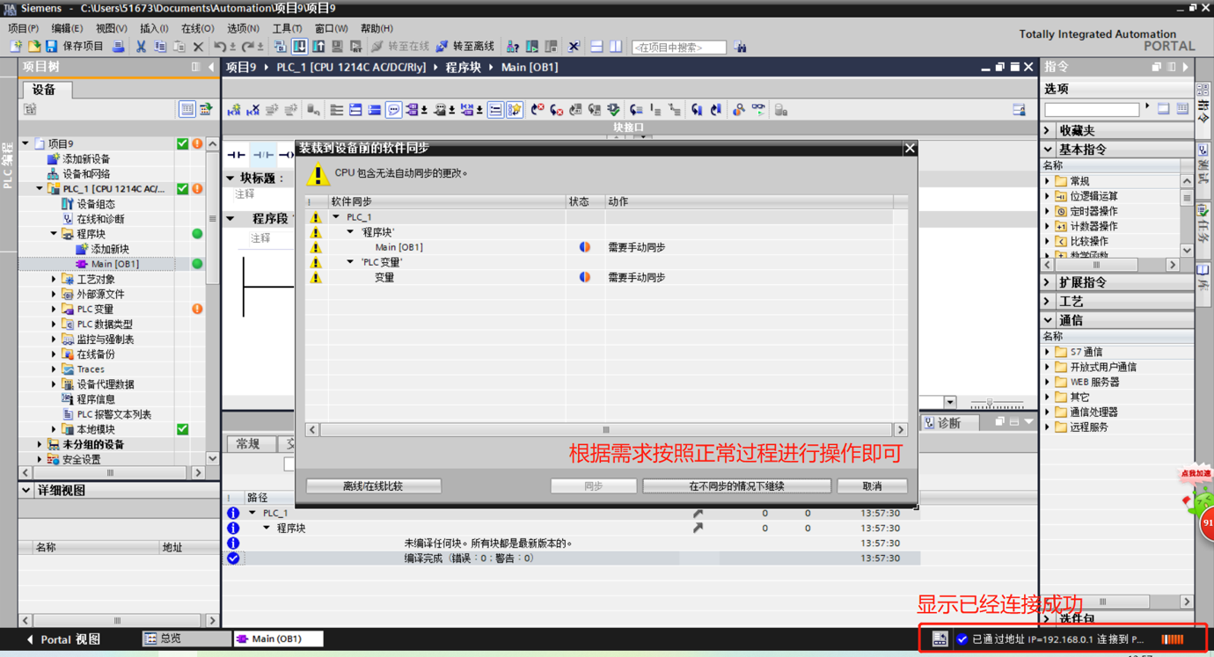Screen dimensions: 1214x657
Task: Upload from device toolbar icon
Action: [x=318, y=47]
